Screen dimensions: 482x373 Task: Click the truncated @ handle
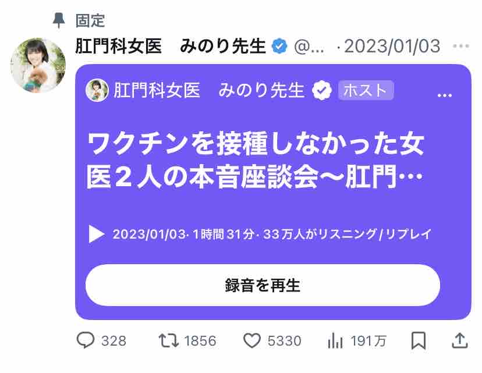309,47
